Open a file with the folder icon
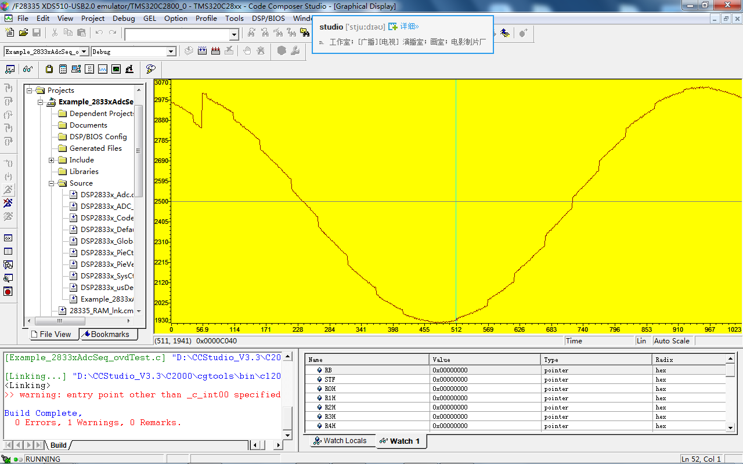The image size is (743, 464). (x=23, y=33)
